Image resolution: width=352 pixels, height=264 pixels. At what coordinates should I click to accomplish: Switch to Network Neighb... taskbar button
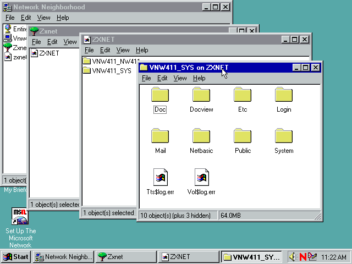pos(64,257)
